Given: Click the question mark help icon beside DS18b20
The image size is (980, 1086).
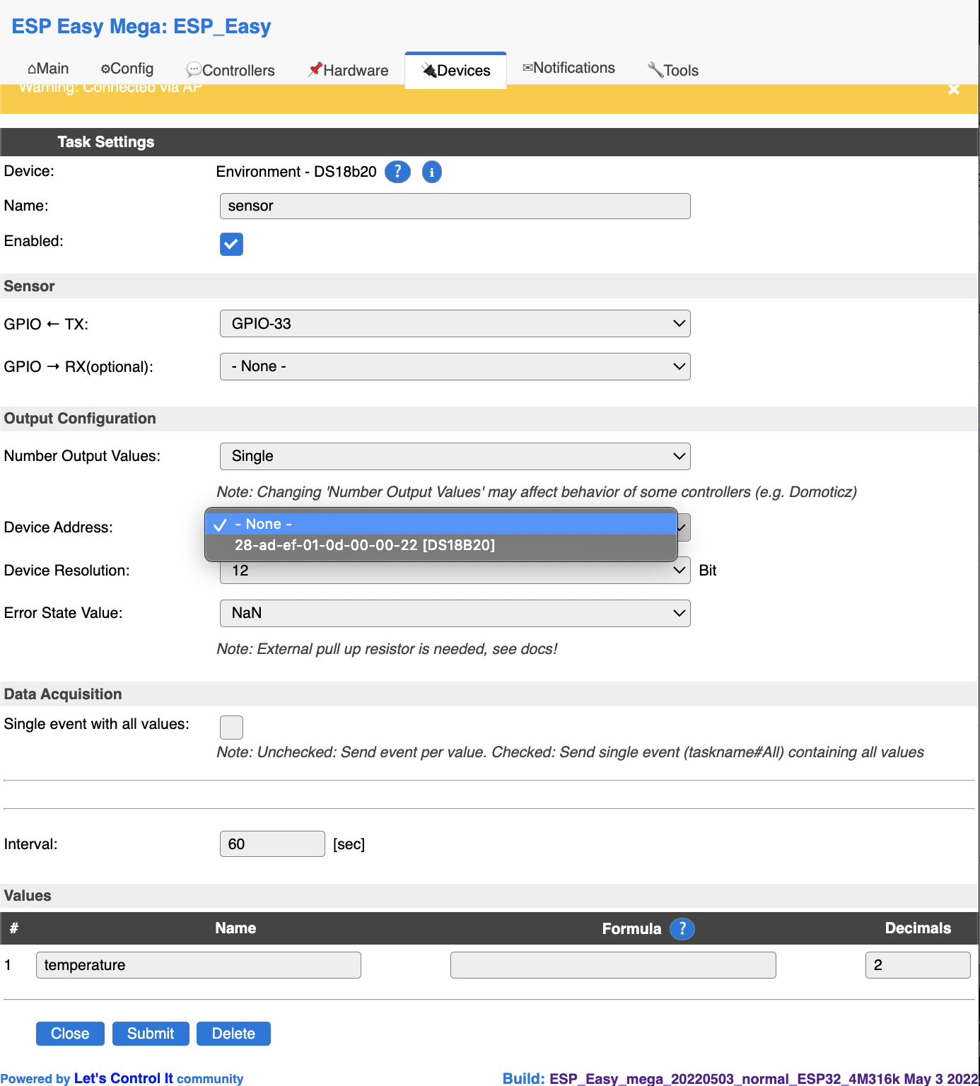Looking at the screenshot, I should tap(397, 171).
